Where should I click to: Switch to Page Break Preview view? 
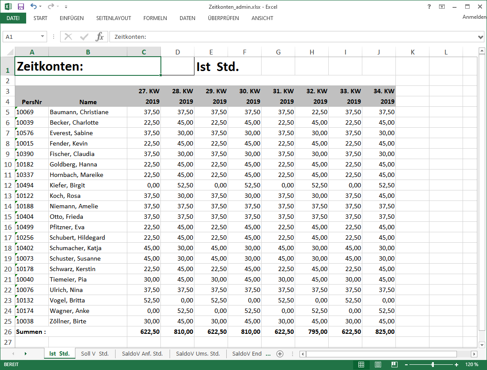click(394, 364)
